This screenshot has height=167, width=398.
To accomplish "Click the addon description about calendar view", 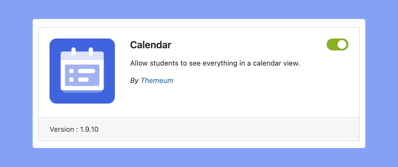I will (215, 63).
